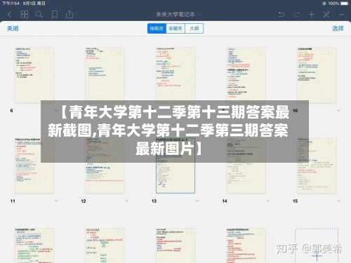The height and width of the screenshot is (263, 351).
Task: Tap the 关闭 button
Action: (13, 29)
